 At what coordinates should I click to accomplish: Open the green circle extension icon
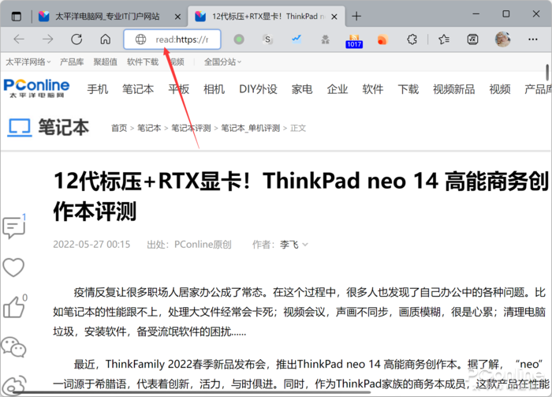[x=239, y=39]
